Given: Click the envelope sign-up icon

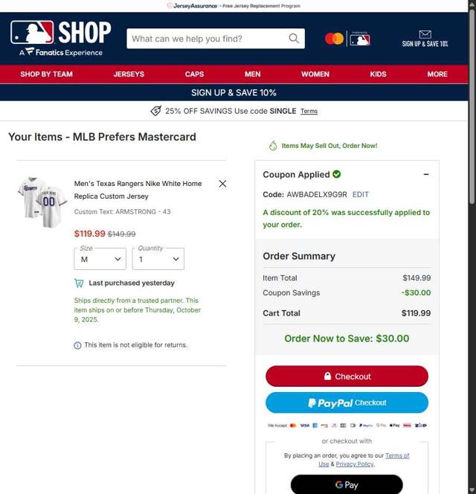Looking at the screenshot, I should point(425,34).
